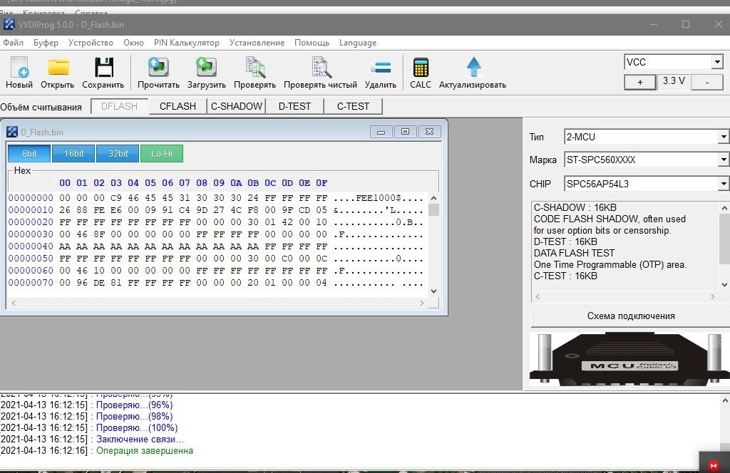Screen dimensions: 730x473
Task: Switch hex view to 8bit mode
Action: pyautogui.click(x=29, y=153)
